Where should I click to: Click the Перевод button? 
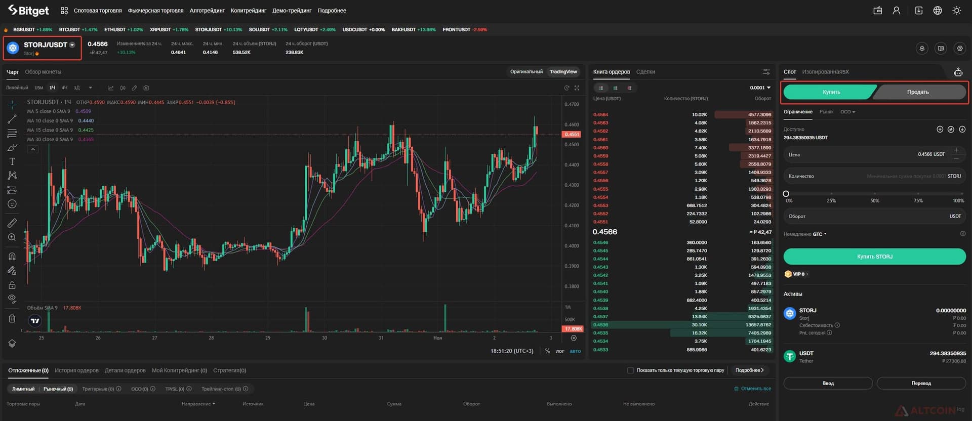click(x=921, y=383)
